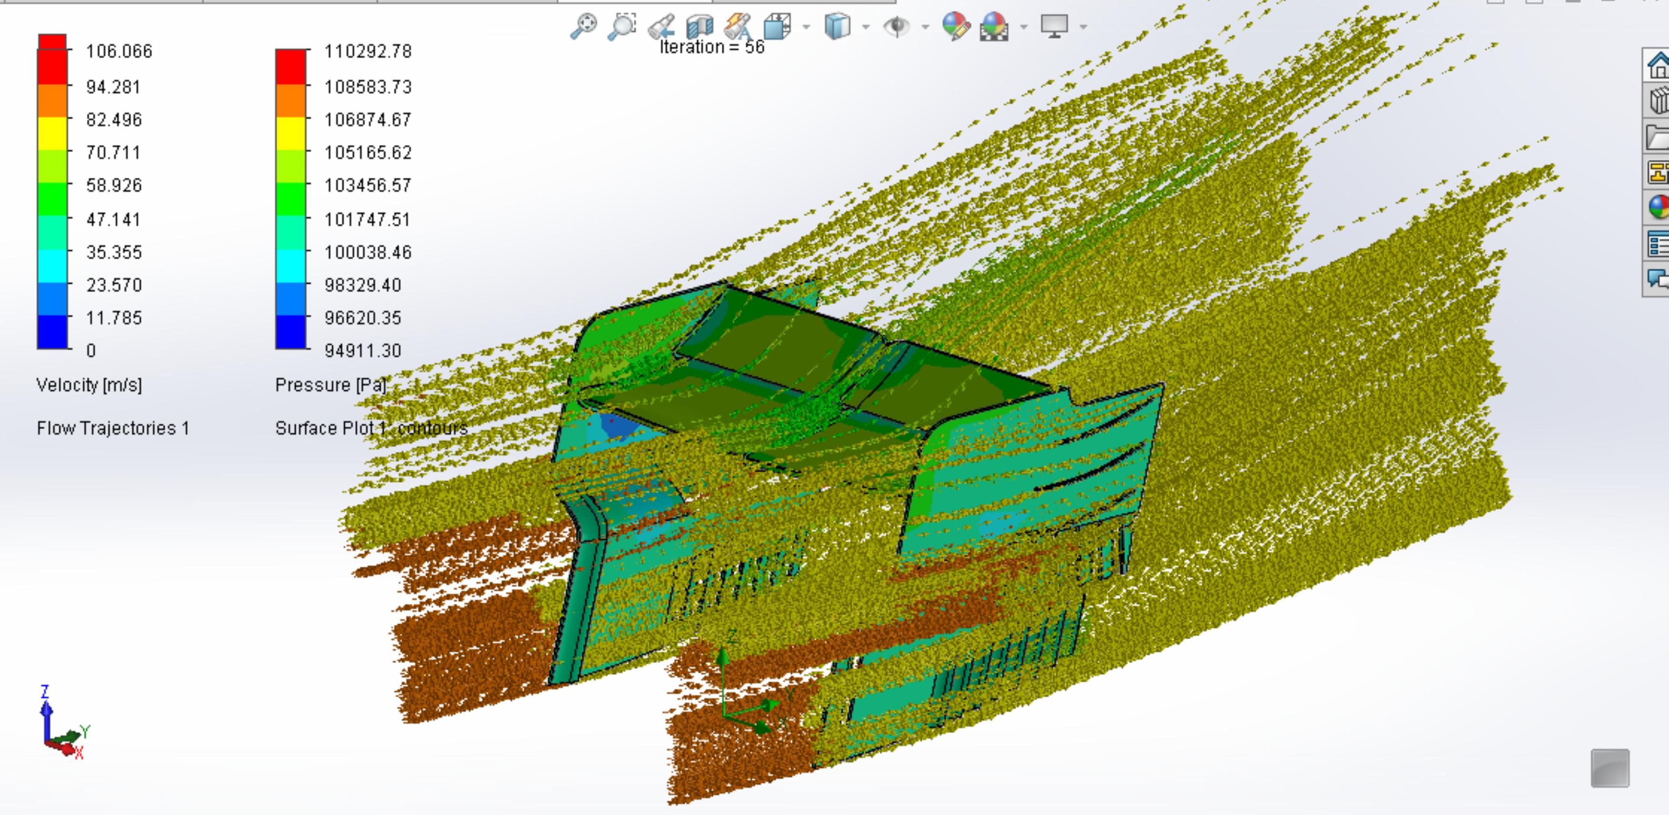Click the Previous View icon
Viewport: 1669px width, 815px height.
[661, 27]
